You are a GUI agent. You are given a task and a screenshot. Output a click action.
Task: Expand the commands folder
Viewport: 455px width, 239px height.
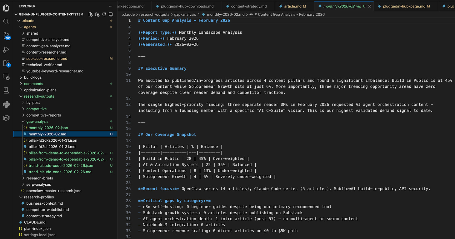[21, 84]
